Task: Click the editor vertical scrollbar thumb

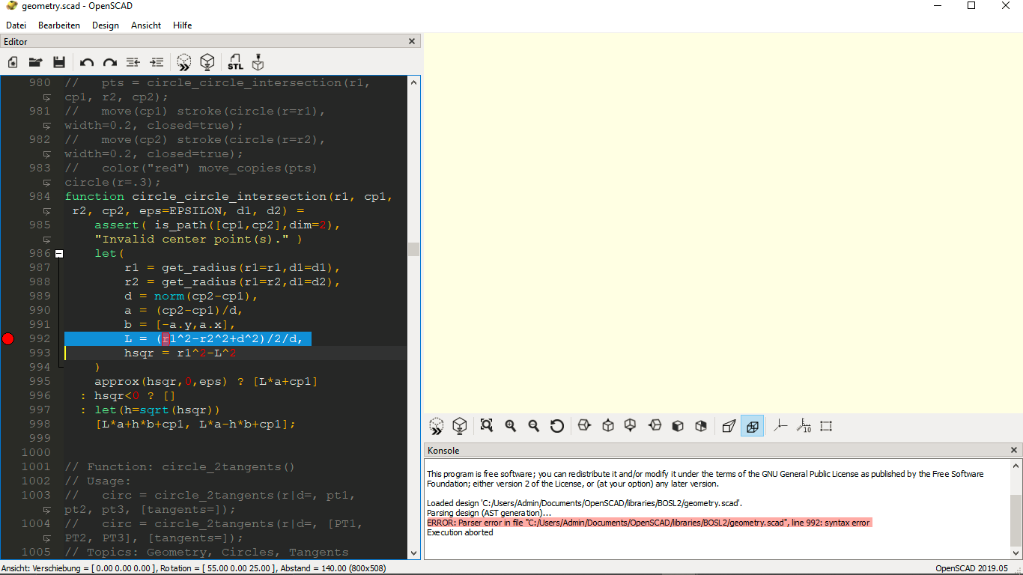Action: (x=413, y=249)
